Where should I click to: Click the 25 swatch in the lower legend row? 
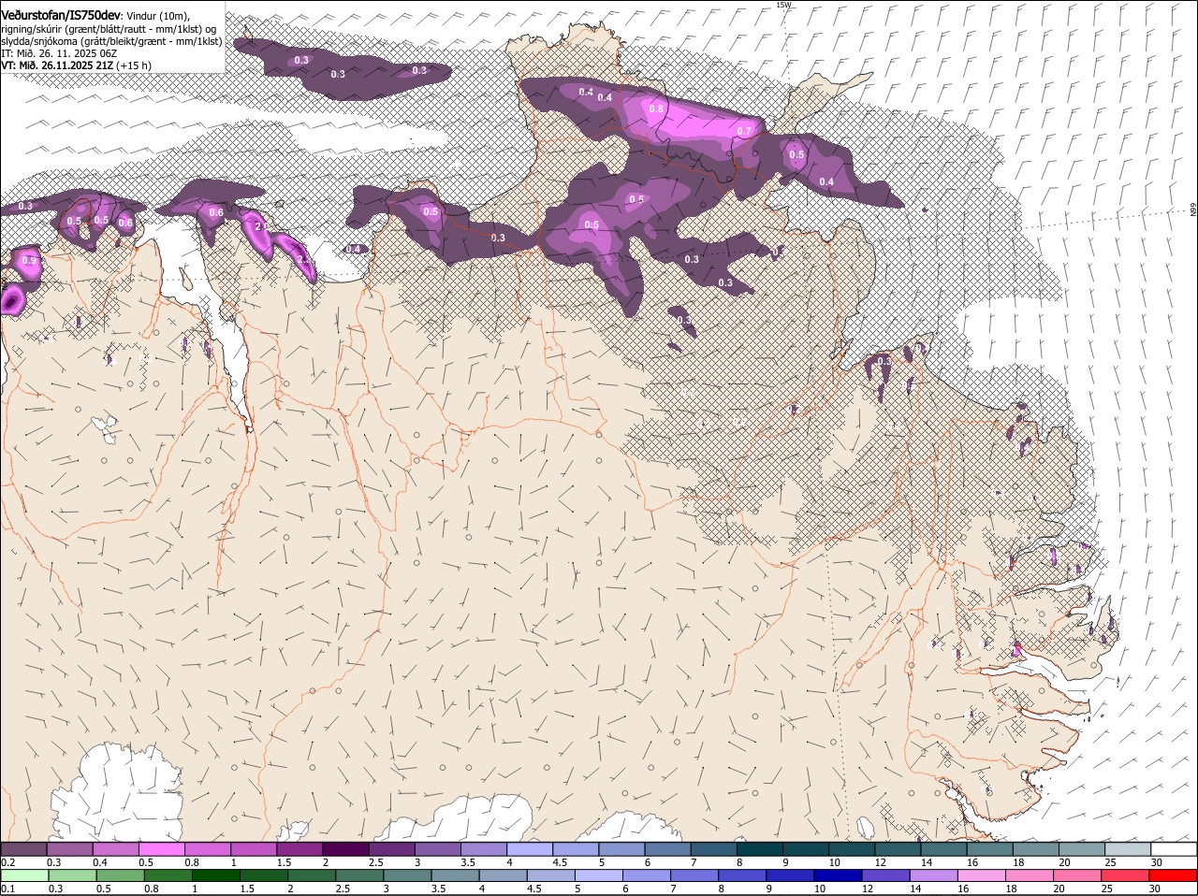coord(1125,875)
